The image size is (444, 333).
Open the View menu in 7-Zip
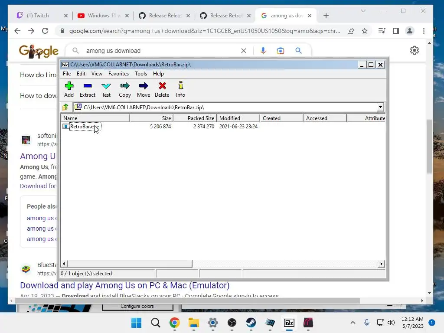click(x=97, y=74)
